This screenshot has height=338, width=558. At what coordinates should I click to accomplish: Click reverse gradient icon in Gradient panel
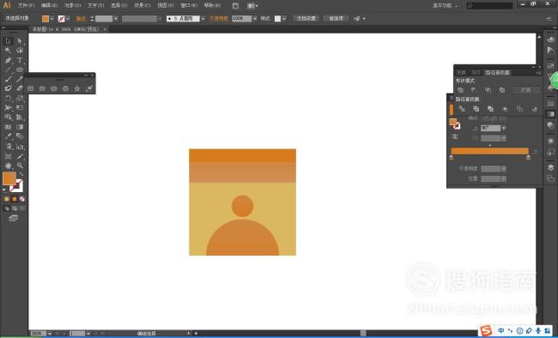pos(455,136)
